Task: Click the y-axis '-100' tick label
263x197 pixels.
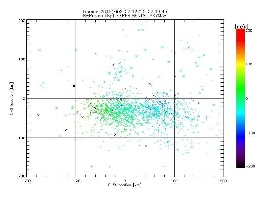Action: pyautogui.click(x=20, y=138)
